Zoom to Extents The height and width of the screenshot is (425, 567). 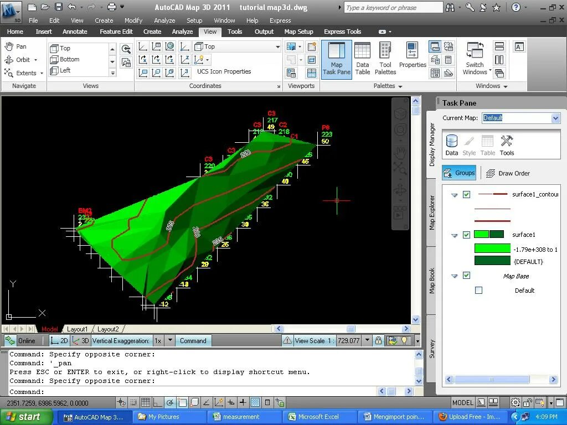(23, 73)
